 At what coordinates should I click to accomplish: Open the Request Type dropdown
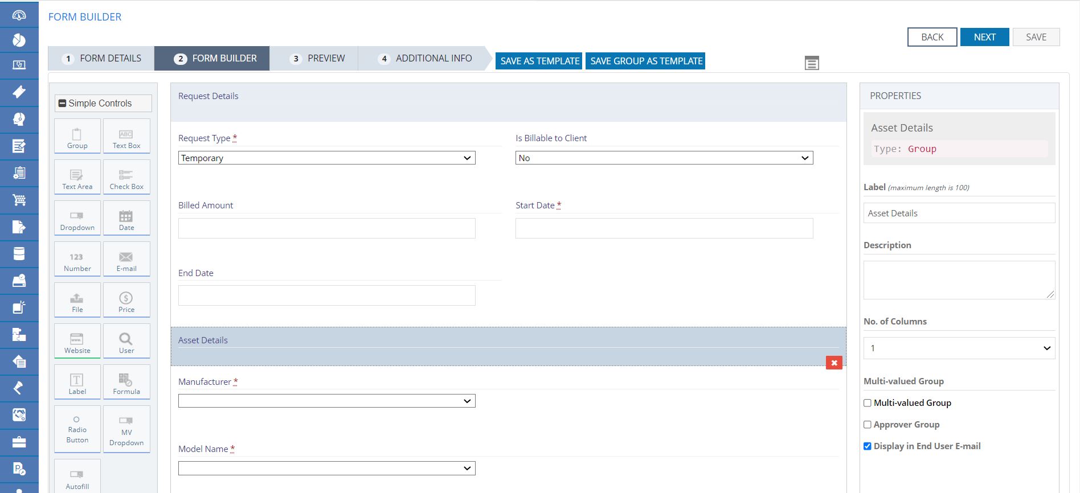[327, 158]
